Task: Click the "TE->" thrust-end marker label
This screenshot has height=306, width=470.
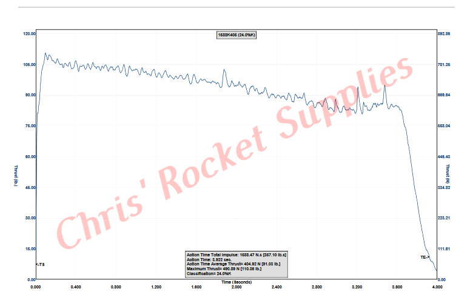Action: [425, 257]
